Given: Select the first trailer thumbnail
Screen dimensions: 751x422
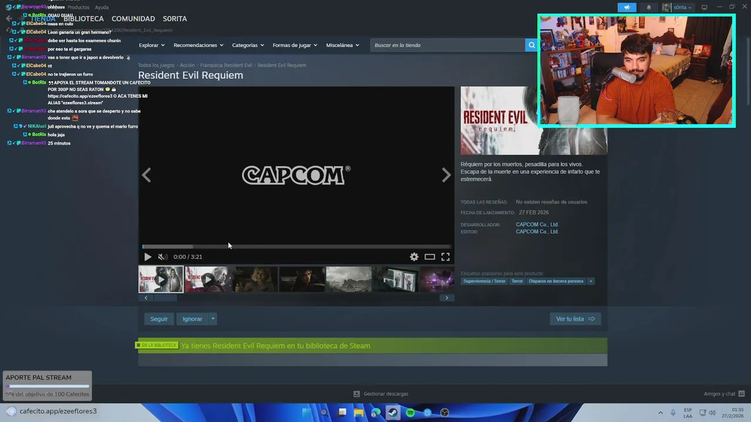Looking at the screenshot, I should (161, 280).
